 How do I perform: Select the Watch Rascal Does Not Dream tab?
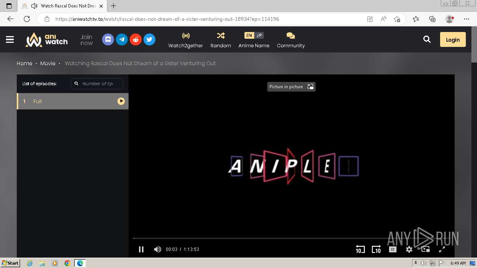(62, 6)
